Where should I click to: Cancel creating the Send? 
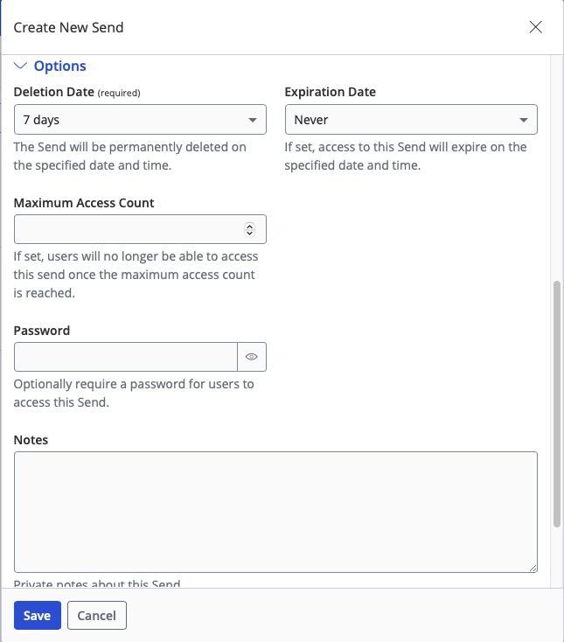pos(97,615)
